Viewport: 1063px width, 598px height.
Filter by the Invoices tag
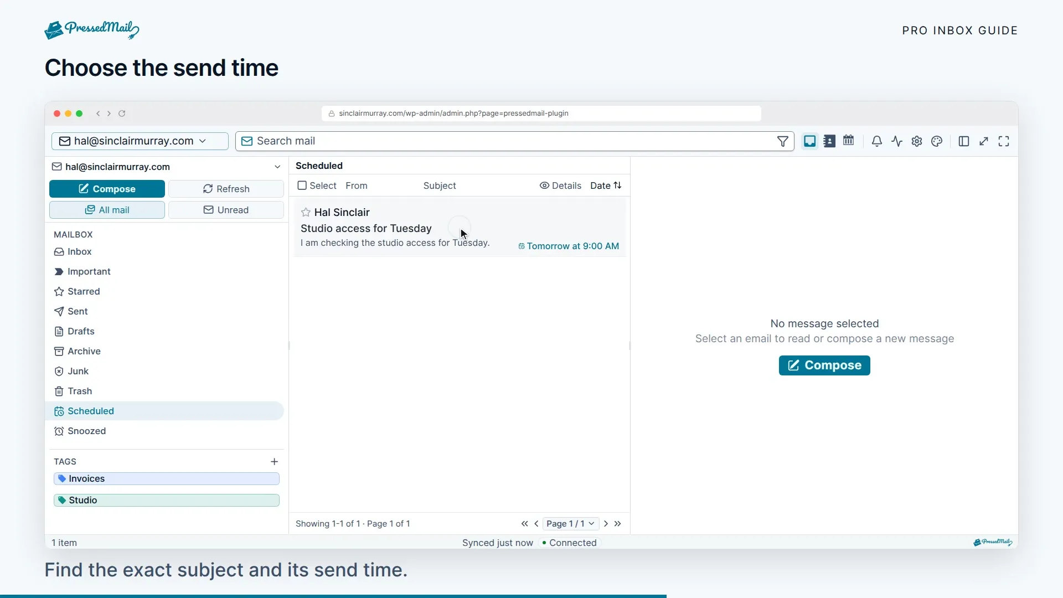tap(167, 478)
